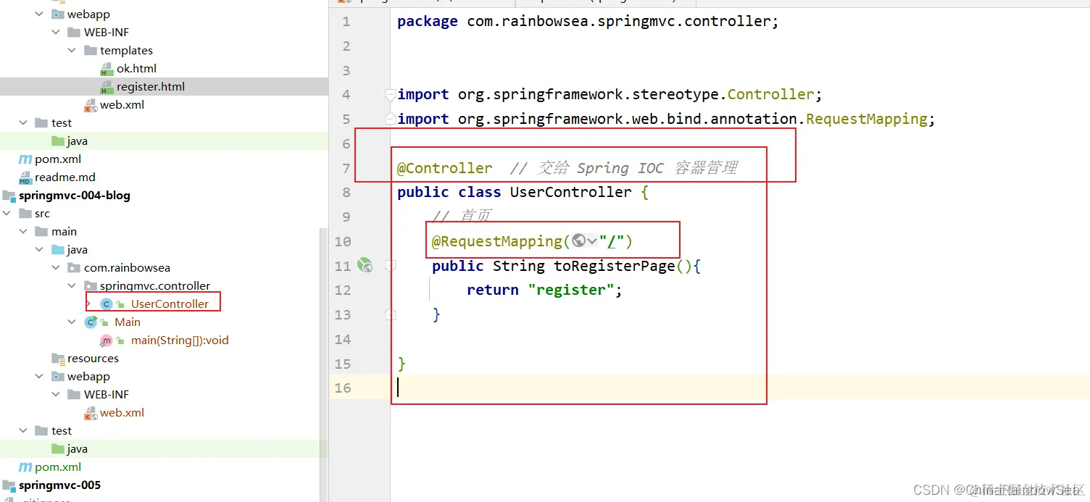Click the src folder icon

(x=25, y=214)
